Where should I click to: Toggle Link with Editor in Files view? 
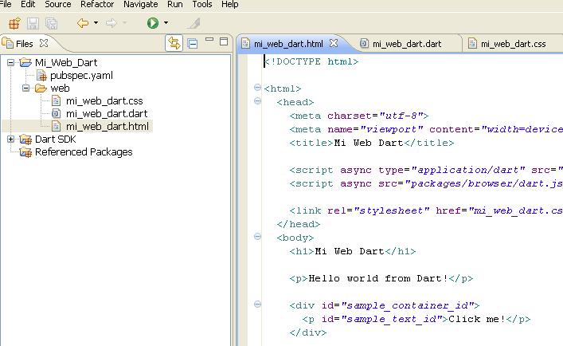click(x=174, y=44)
